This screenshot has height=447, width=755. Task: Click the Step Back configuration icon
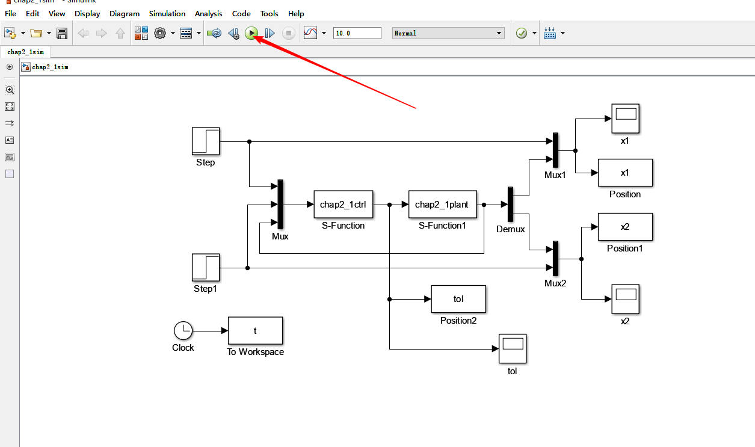[233, 33]
